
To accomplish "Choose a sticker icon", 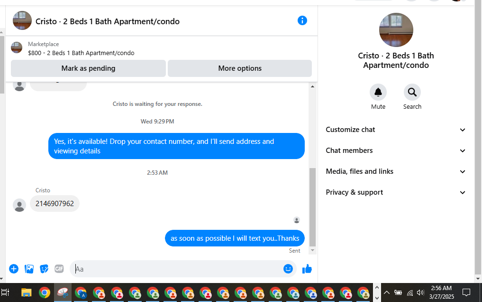I will (44, 269).
